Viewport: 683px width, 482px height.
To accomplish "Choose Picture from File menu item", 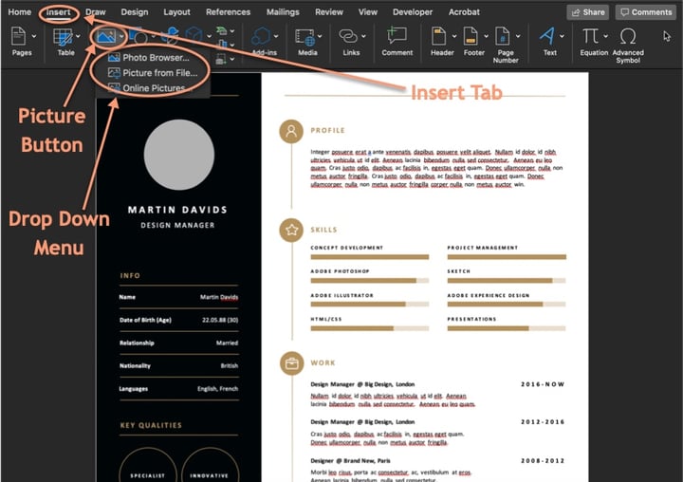I will [153, 73].
